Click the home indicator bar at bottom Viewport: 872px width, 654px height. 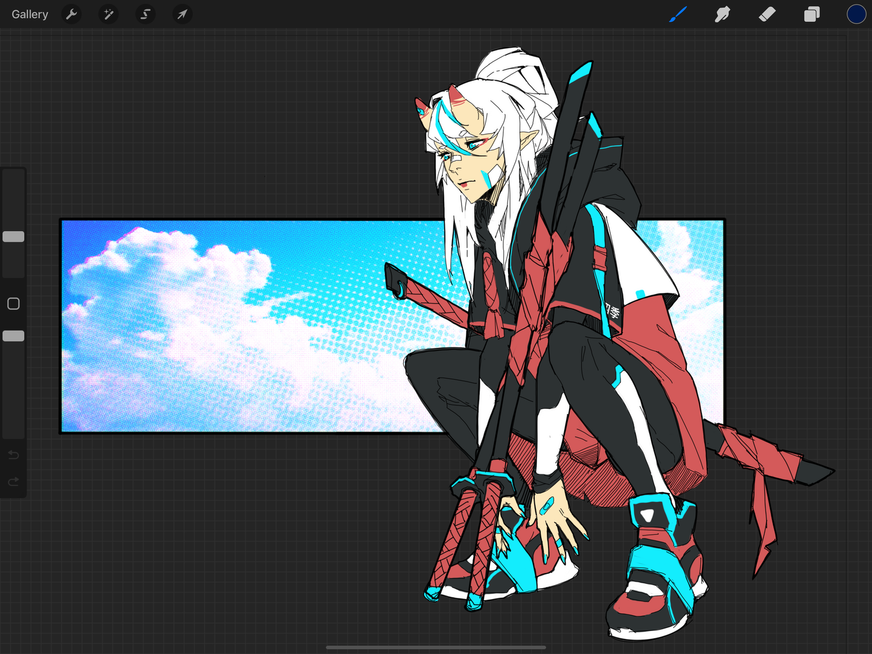[x=436, y=647]
